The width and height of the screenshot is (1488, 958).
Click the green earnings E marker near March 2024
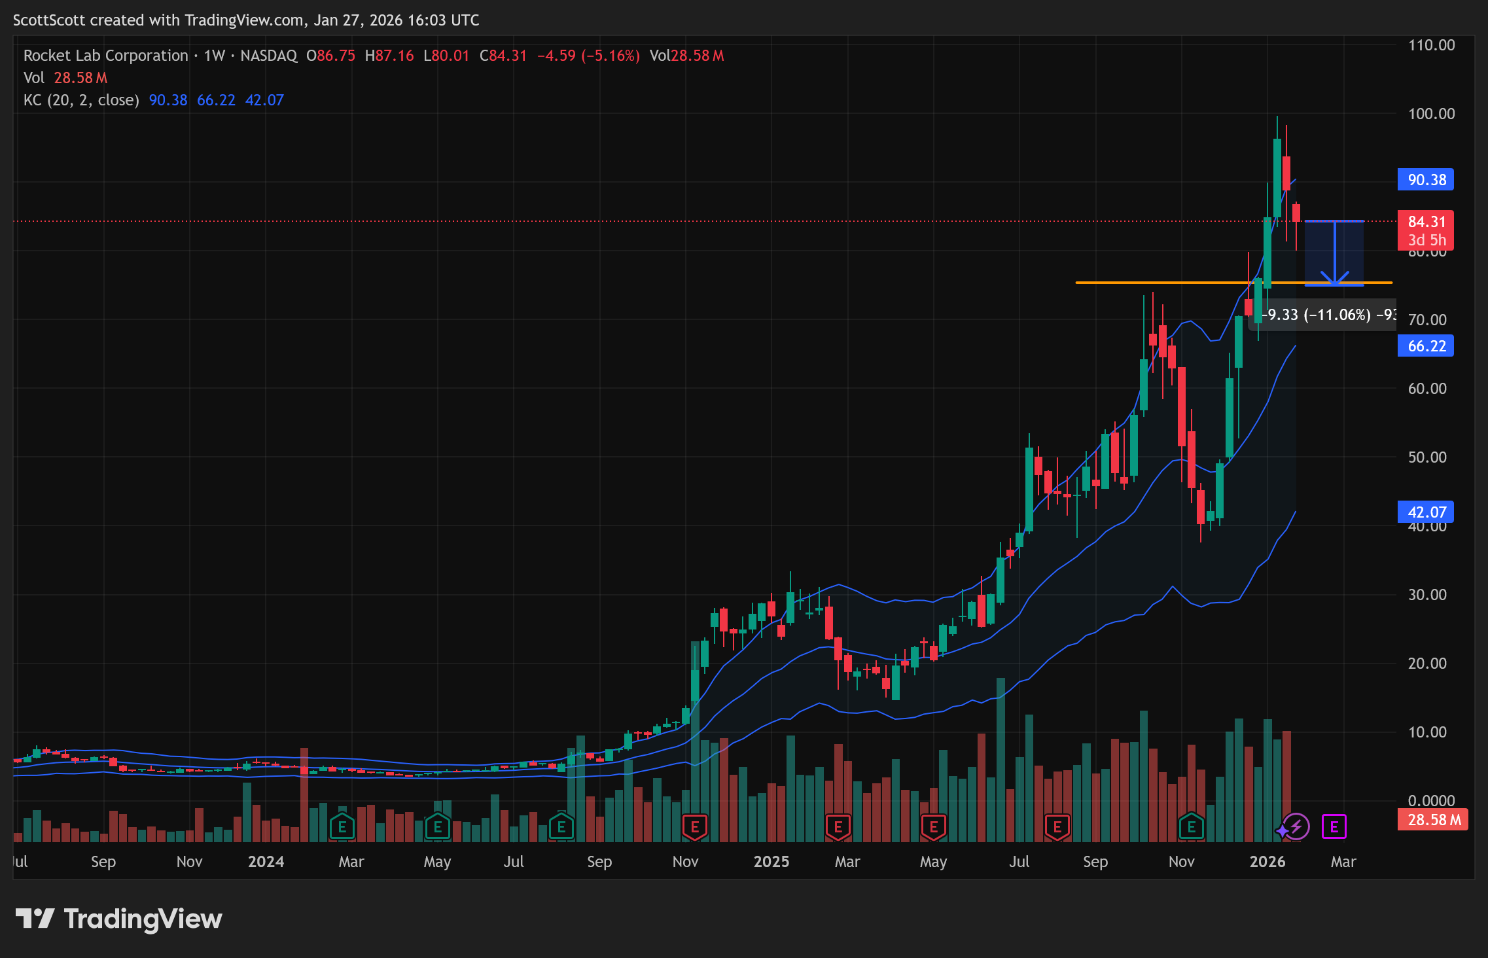point(342,827)
